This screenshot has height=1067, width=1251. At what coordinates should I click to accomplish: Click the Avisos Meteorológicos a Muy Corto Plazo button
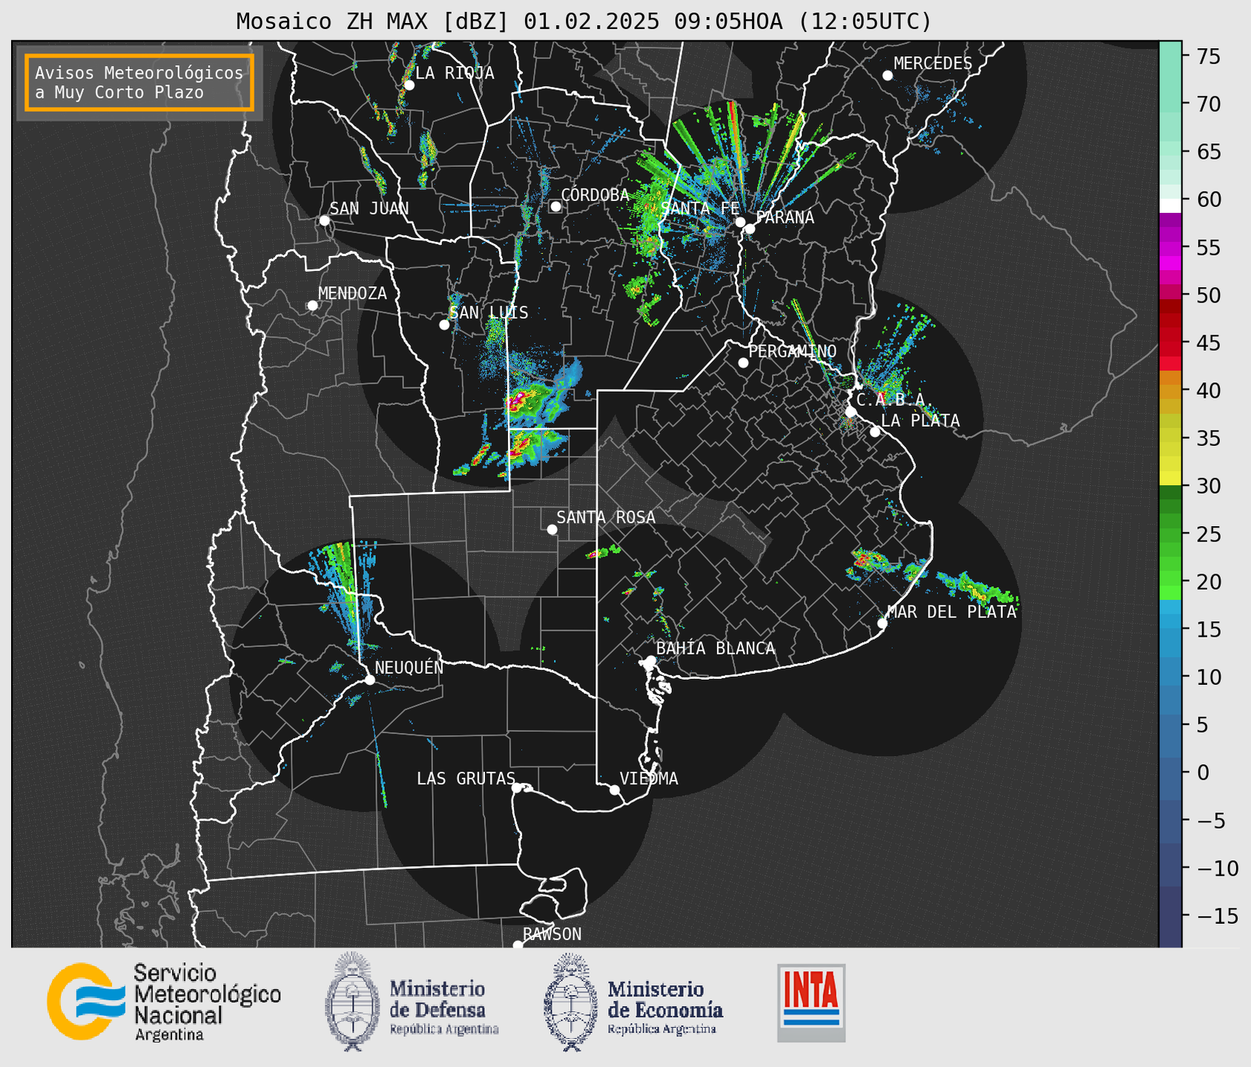139,82
